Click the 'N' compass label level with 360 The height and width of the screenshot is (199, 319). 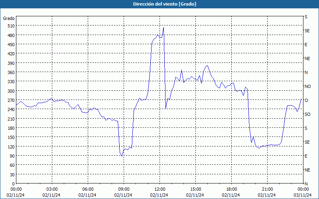[306, 72]
